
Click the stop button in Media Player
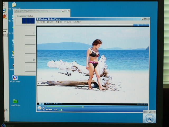pyautogui.click(x=44, y=108)
